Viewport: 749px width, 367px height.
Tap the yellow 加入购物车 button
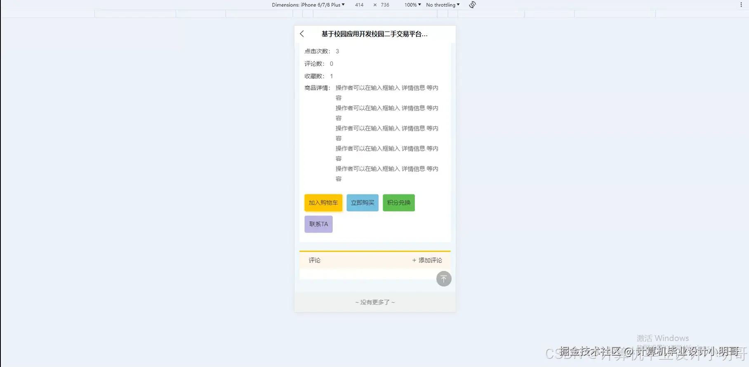tap(323, 203)
